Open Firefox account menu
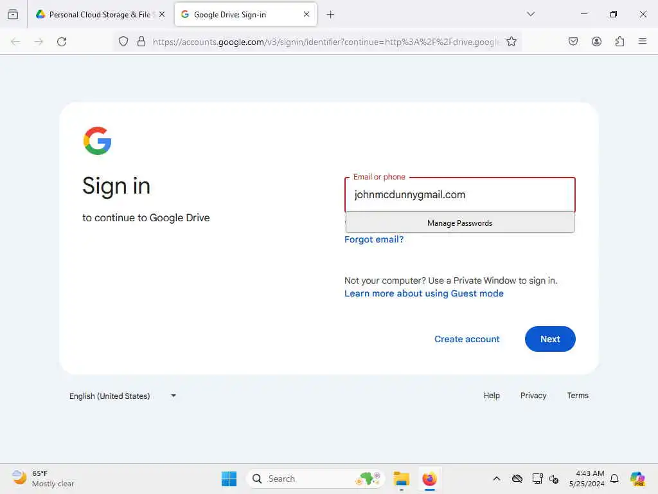Screen dimensions: 658x494 coord(596,41)
